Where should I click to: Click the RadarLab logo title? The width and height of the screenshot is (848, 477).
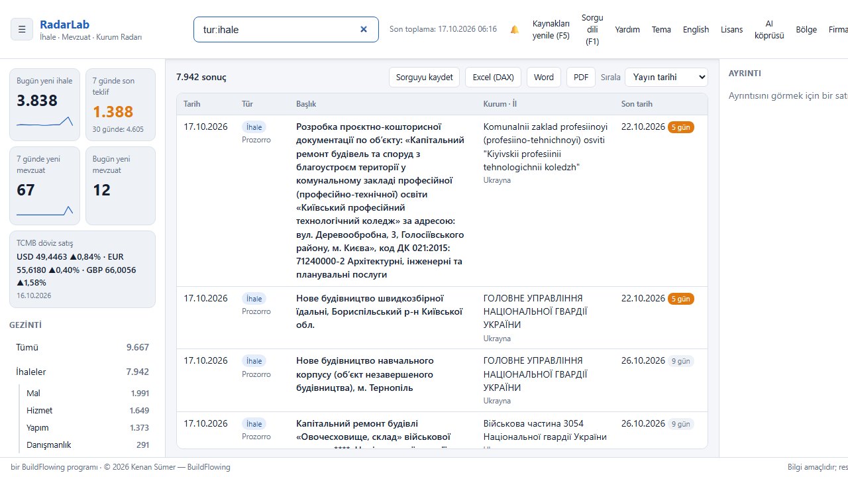(x=64, y=25)
